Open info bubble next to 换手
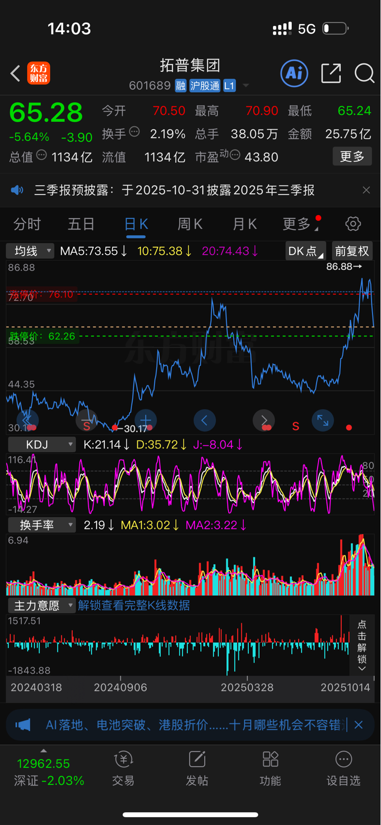This screenshot has height=825, width=381. 134,132
